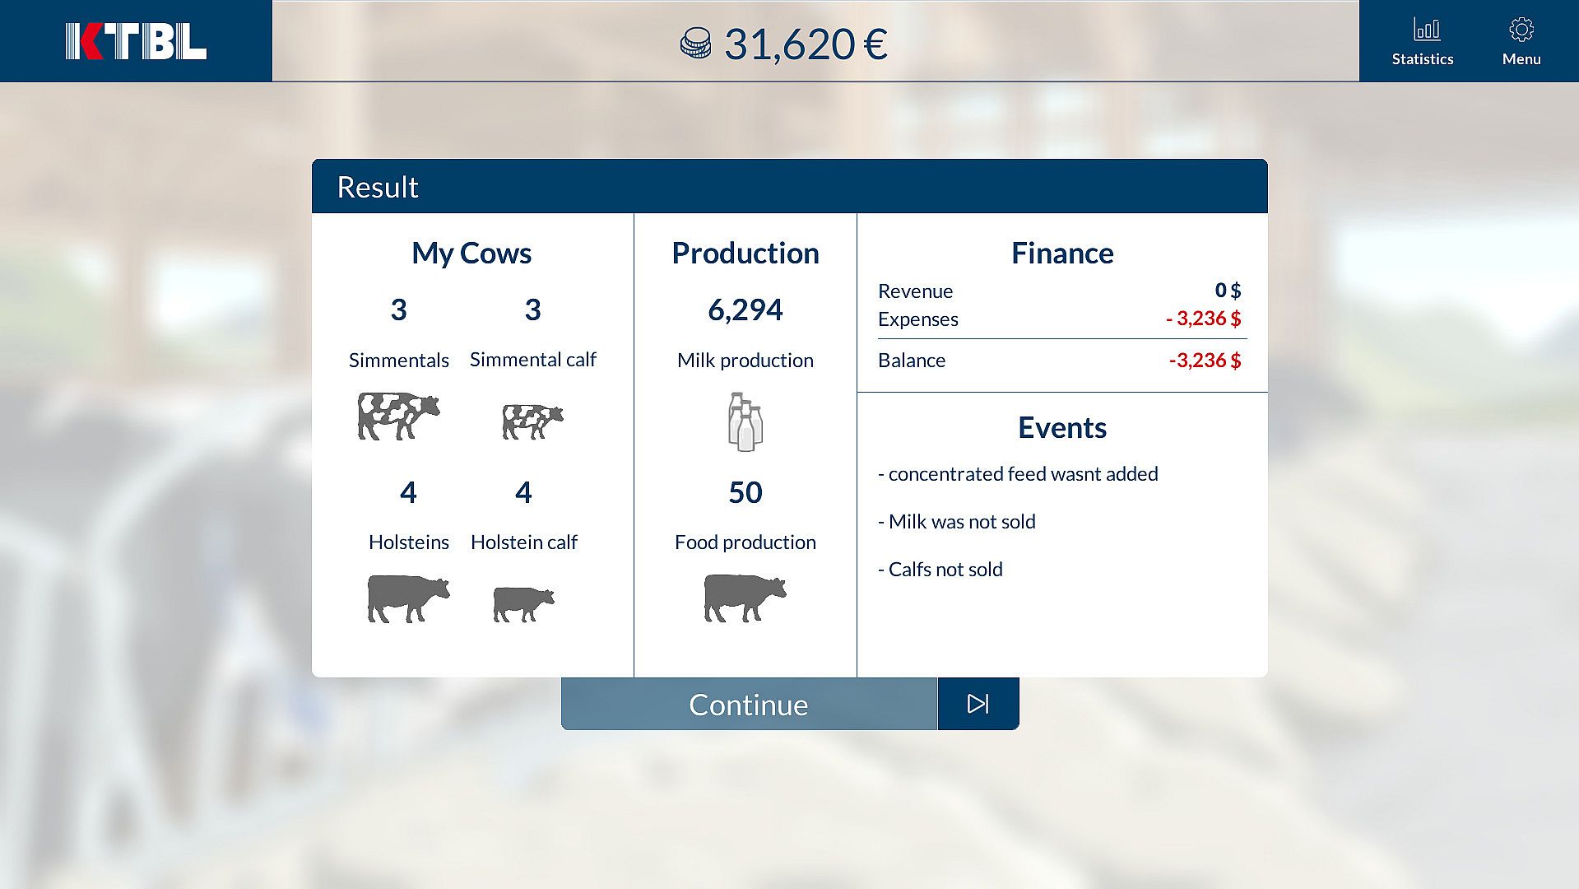The image size is (1579, 889).
Task: Click the Holstein calf icon
Action: point(523,603)
